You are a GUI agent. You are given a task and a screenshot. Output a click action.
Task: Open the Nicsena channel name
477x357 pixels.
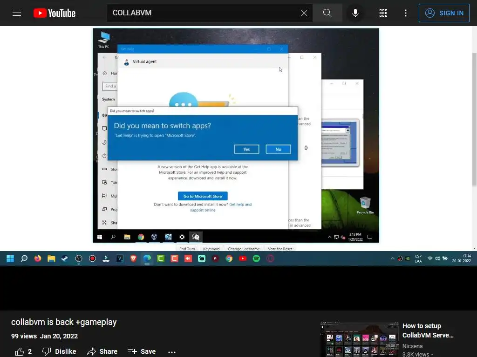412,346
